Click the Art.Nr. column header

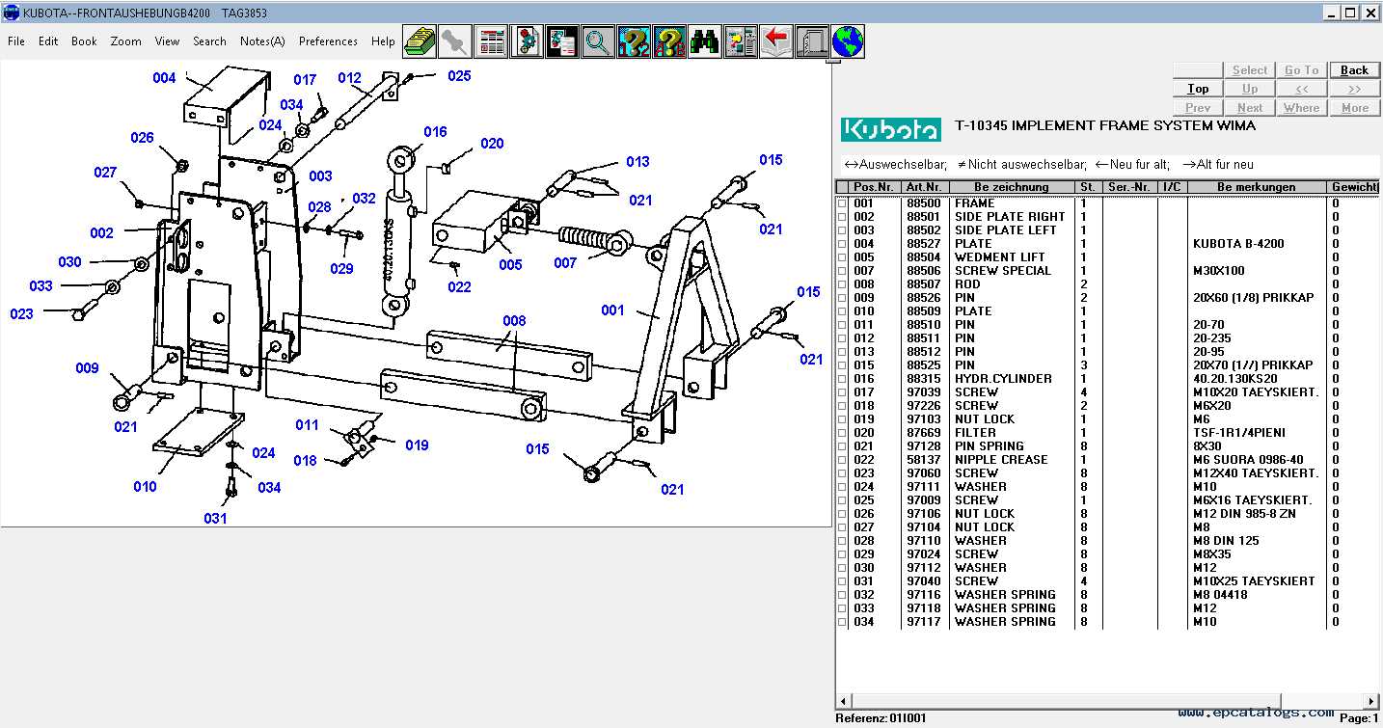pyautogui.click(x=925, y=187)
